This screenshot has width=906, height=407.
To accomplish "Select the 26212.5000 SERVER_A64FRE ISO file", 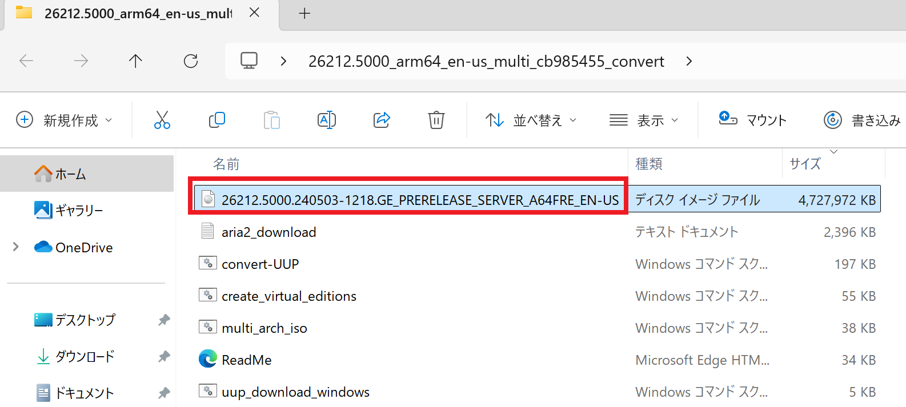I will click(537, 199).
